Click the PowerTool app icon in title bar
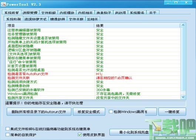Viewport: 196px width, 140px height. click(x=3, y=4)
